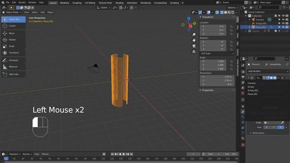Select the Rotate tool
The width and height of the screenshot is (290, 163).
[x=13, y=40]
